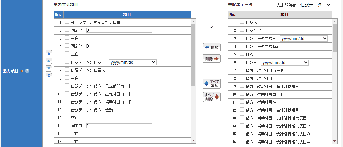This screenshot has width=343, height=147.
Task: Enable the 備考 checkbox
Action: pyautogui.click(x=242, y=54)
